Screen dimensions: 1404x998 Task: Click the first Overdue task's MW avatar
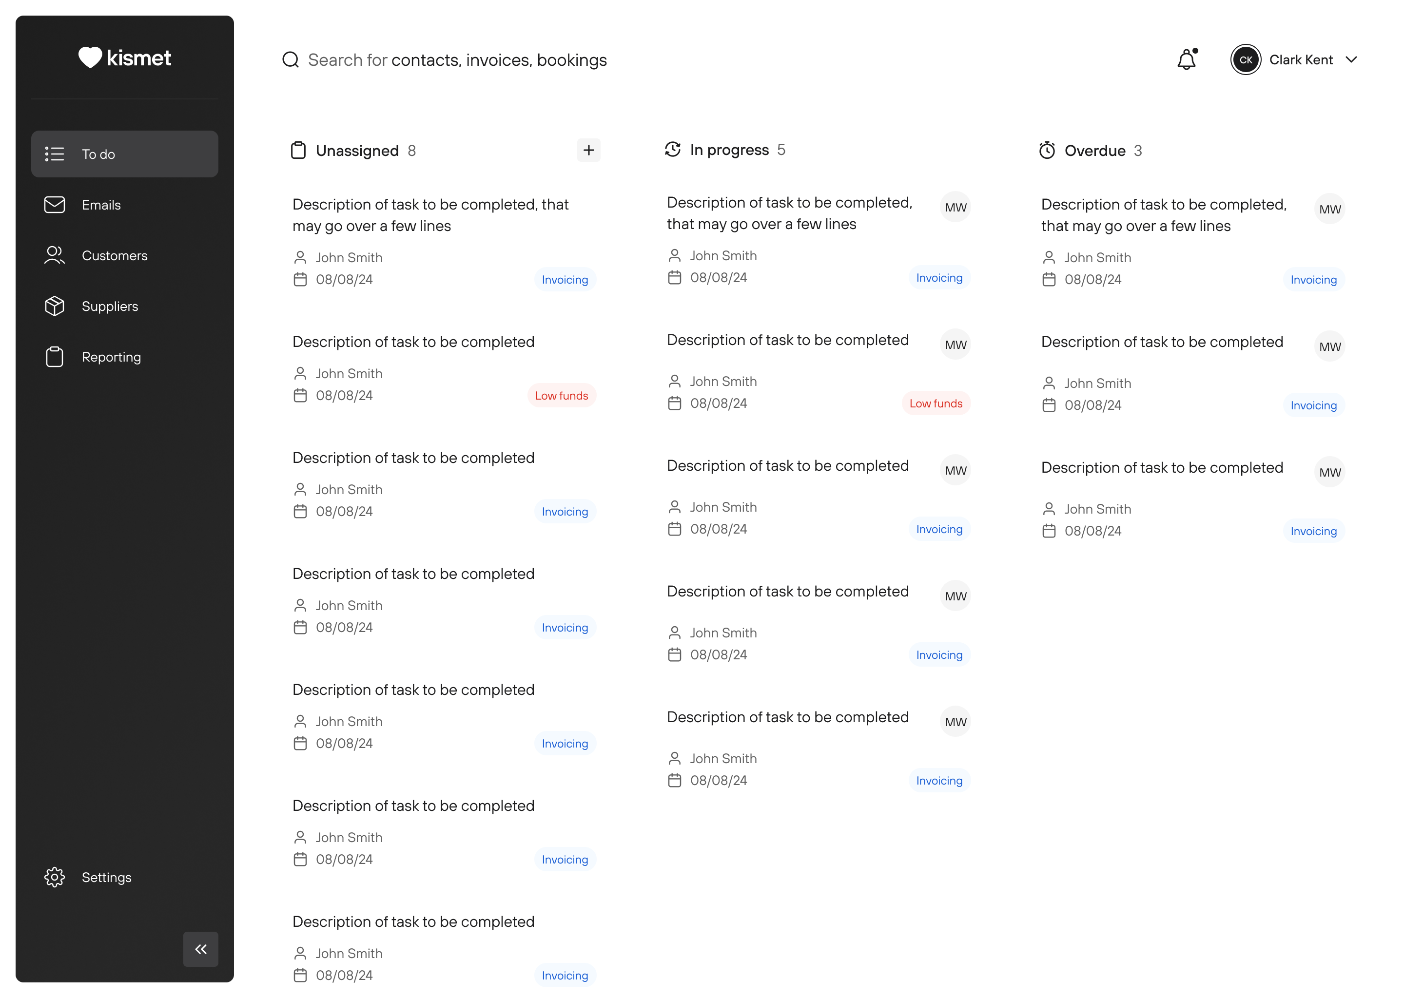[x=1329, y=209]
